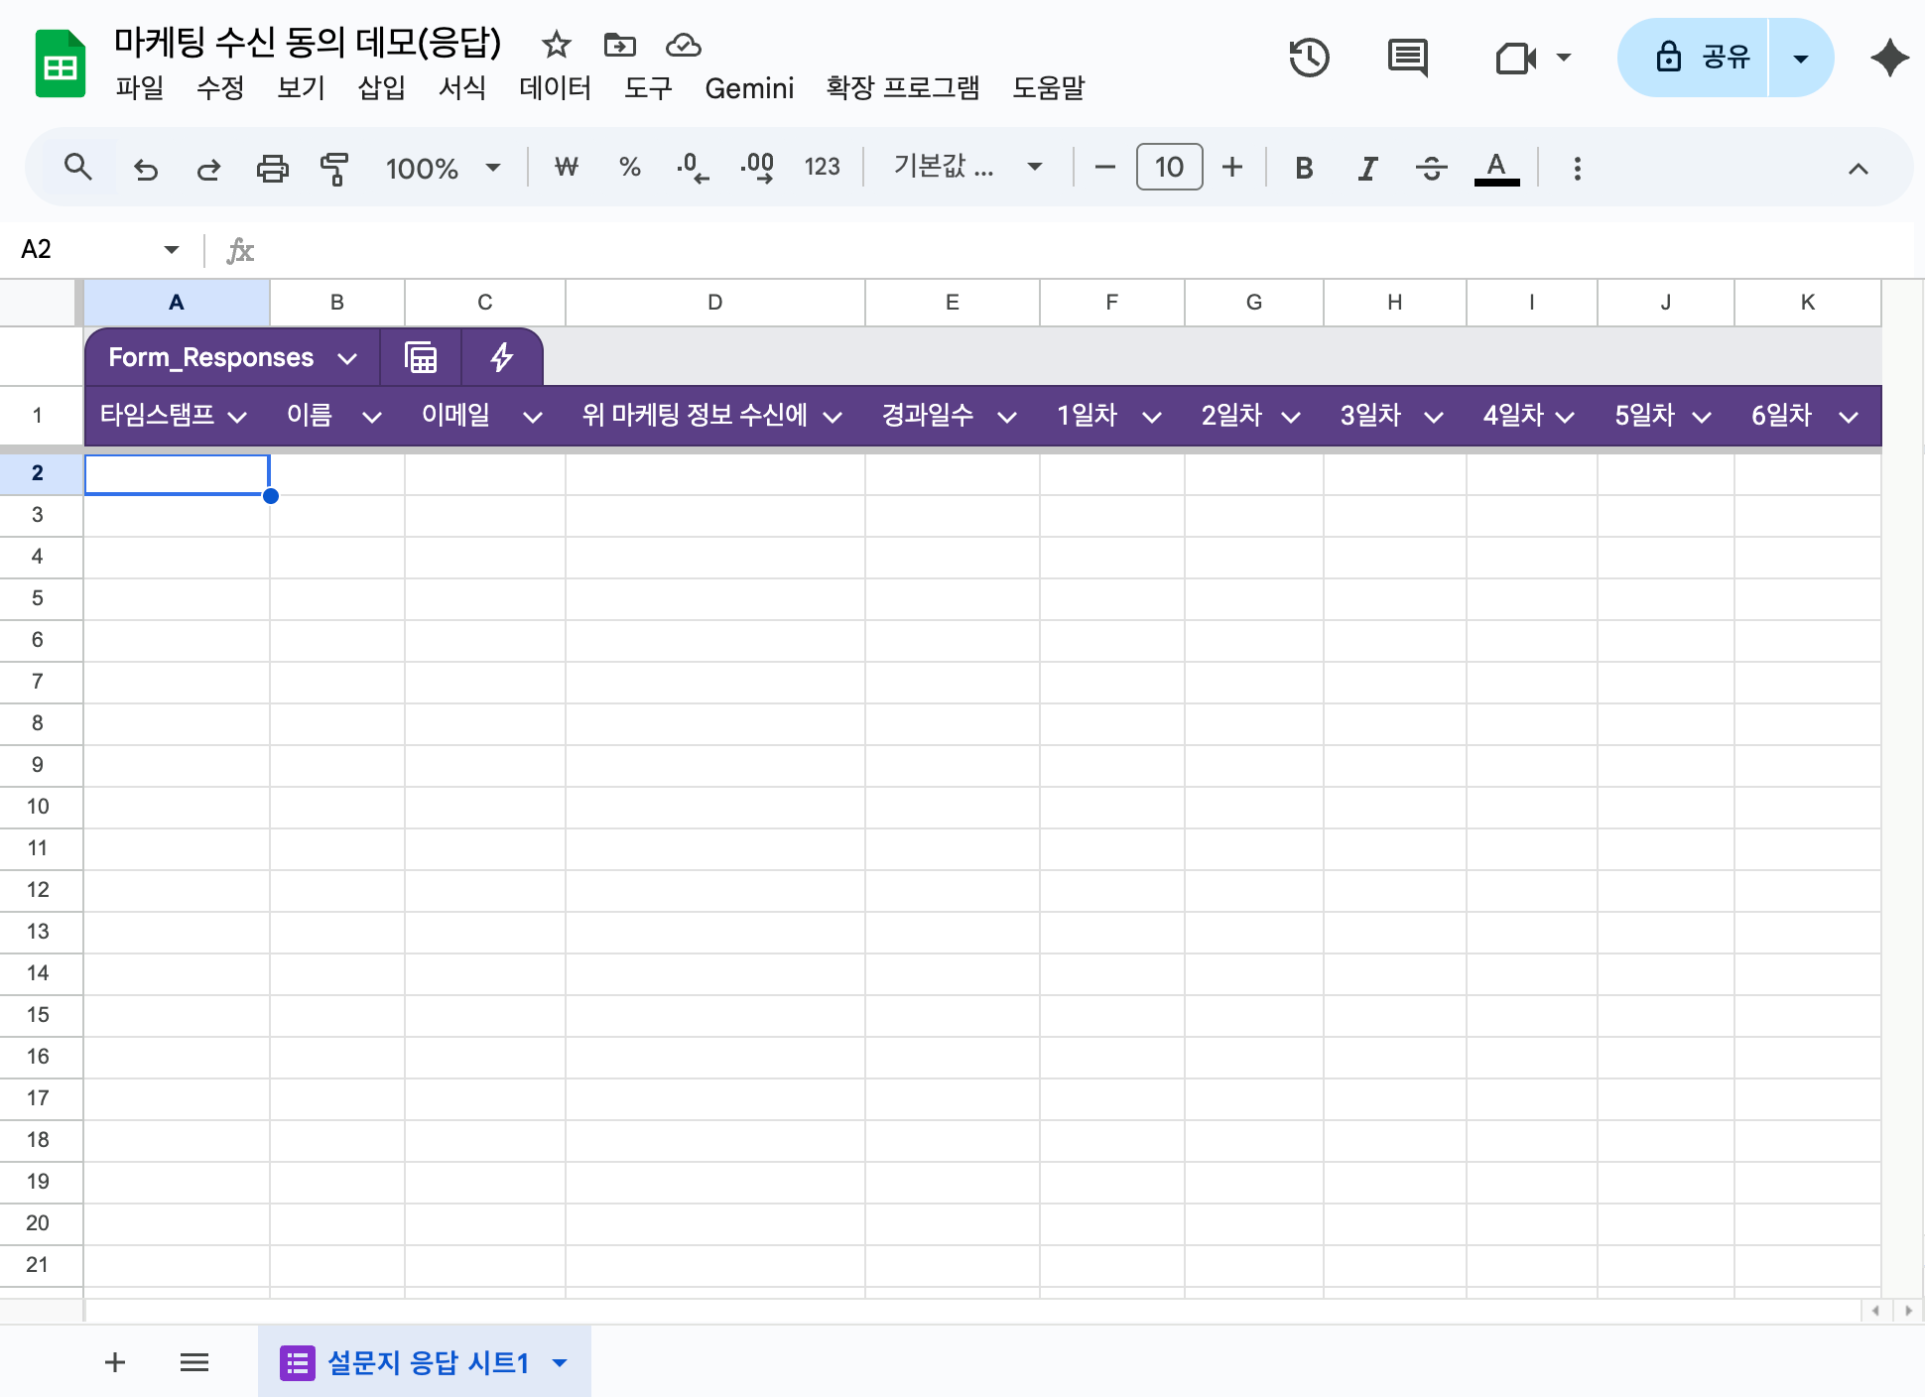Click the print icon in toolbar

(x=272, y=168)
